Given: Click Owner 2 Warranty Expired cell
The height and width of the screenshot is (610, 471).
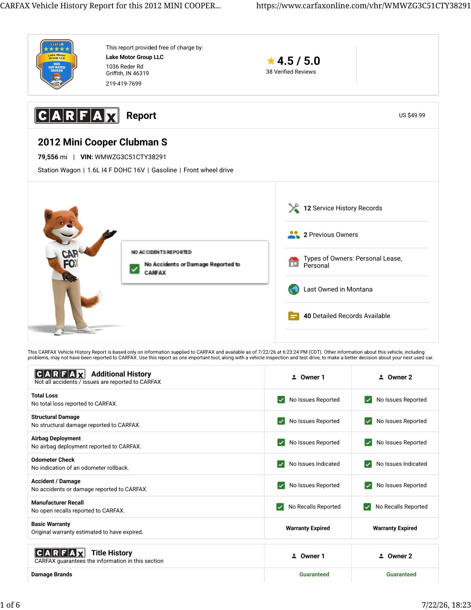Looking at the screenshot, I should click(x=395, y=528).
